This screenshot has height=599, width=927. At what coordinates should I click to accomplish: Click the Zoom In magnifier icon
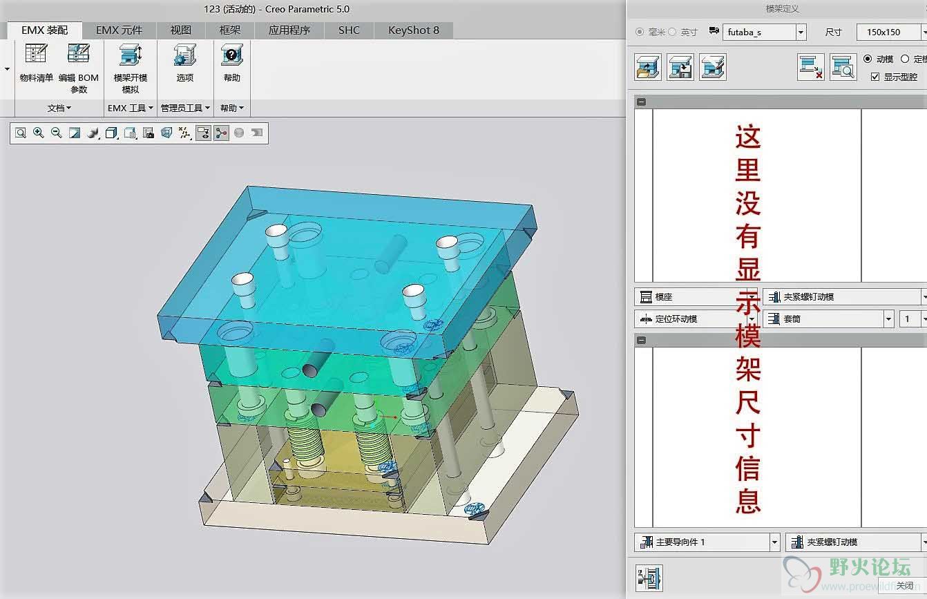pos(39,133)
